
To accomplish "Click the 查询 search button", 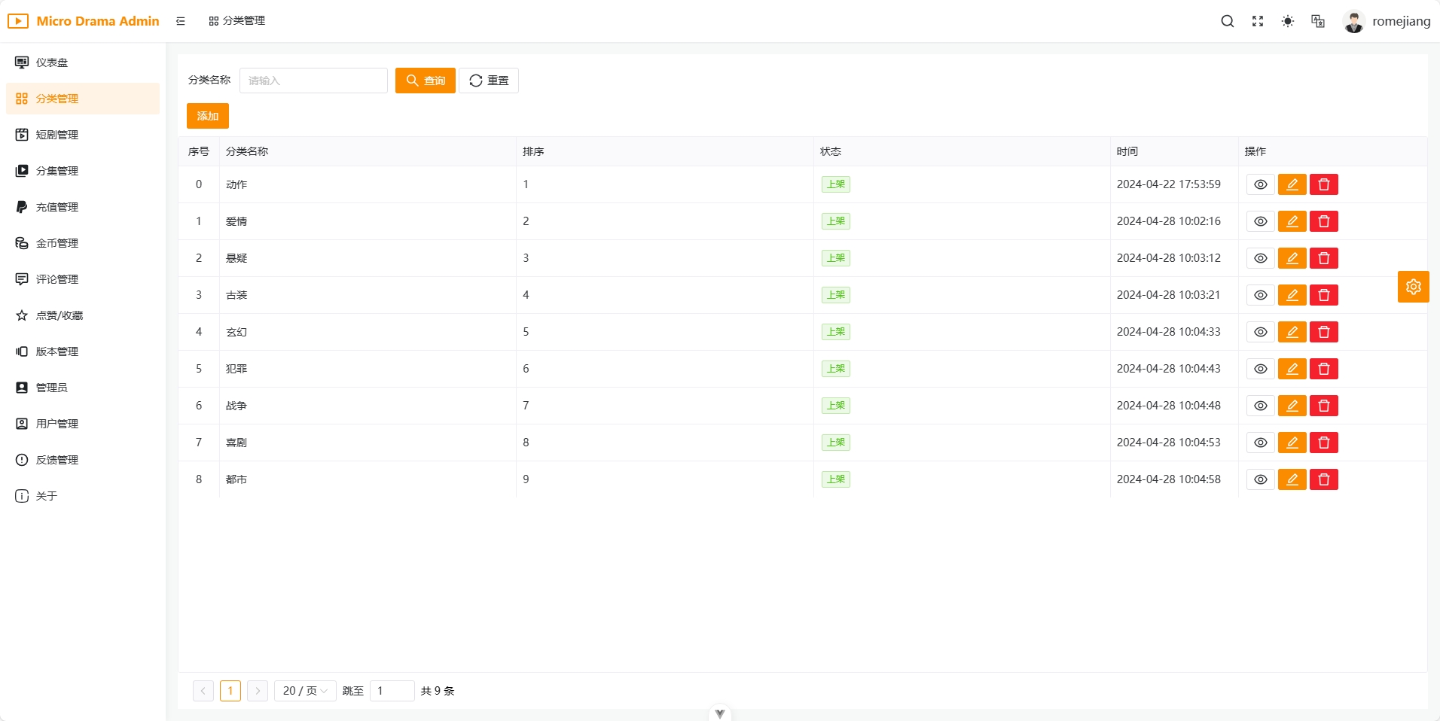I will (x=425, y=81).
